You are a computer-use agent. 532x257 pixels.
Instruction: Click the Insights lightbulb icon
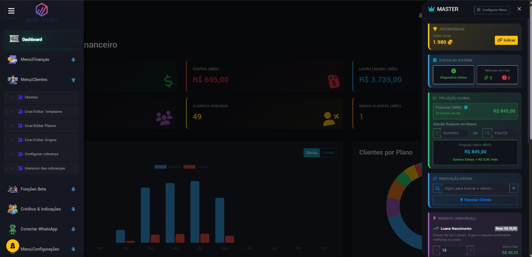[x=434, y=219]
